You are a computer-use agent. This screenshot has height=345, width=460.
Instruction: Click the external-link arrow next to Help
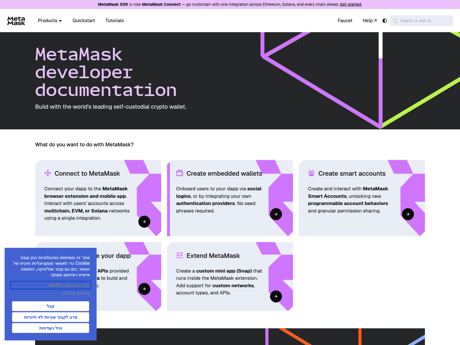[375, 20]
